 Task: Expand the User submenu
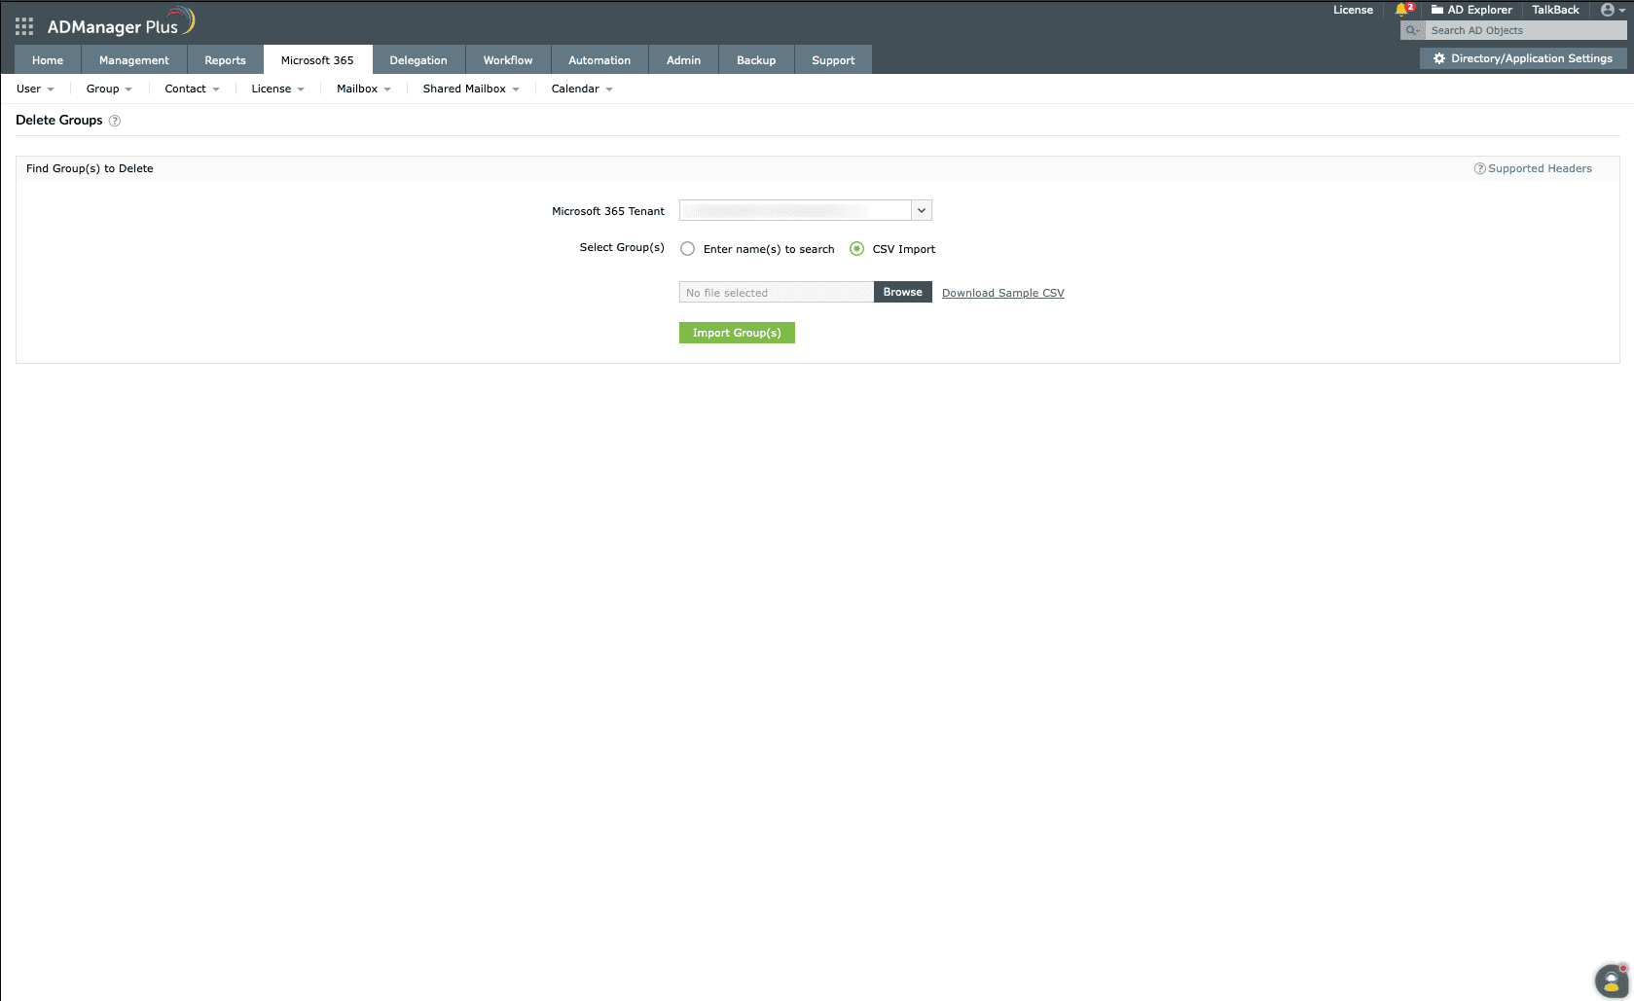click(35, 89)
